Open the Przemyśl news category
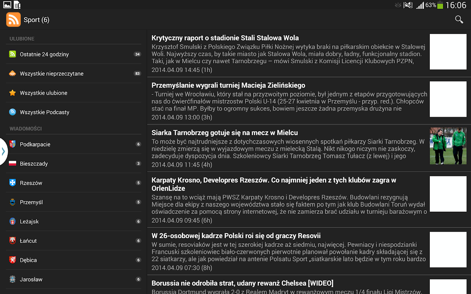 click(74, 202)
